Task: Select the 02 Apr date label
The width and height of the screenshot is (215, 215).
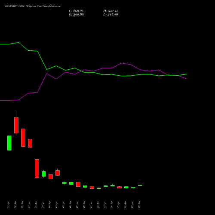Action: tap(15, 205)
